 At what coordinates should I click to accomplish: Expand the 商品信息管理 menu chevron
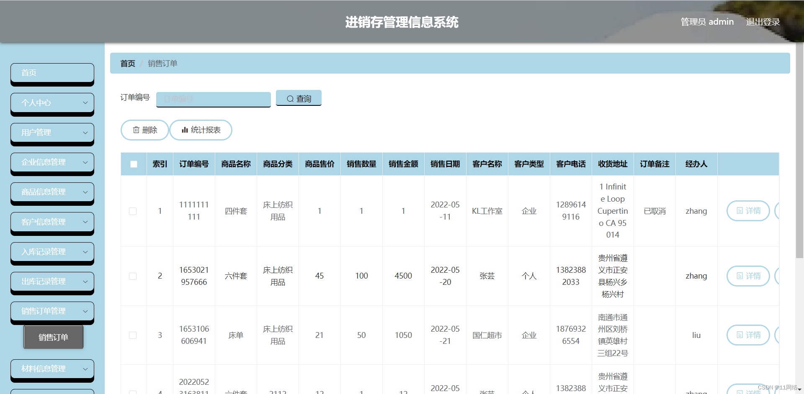coord(85,192)
